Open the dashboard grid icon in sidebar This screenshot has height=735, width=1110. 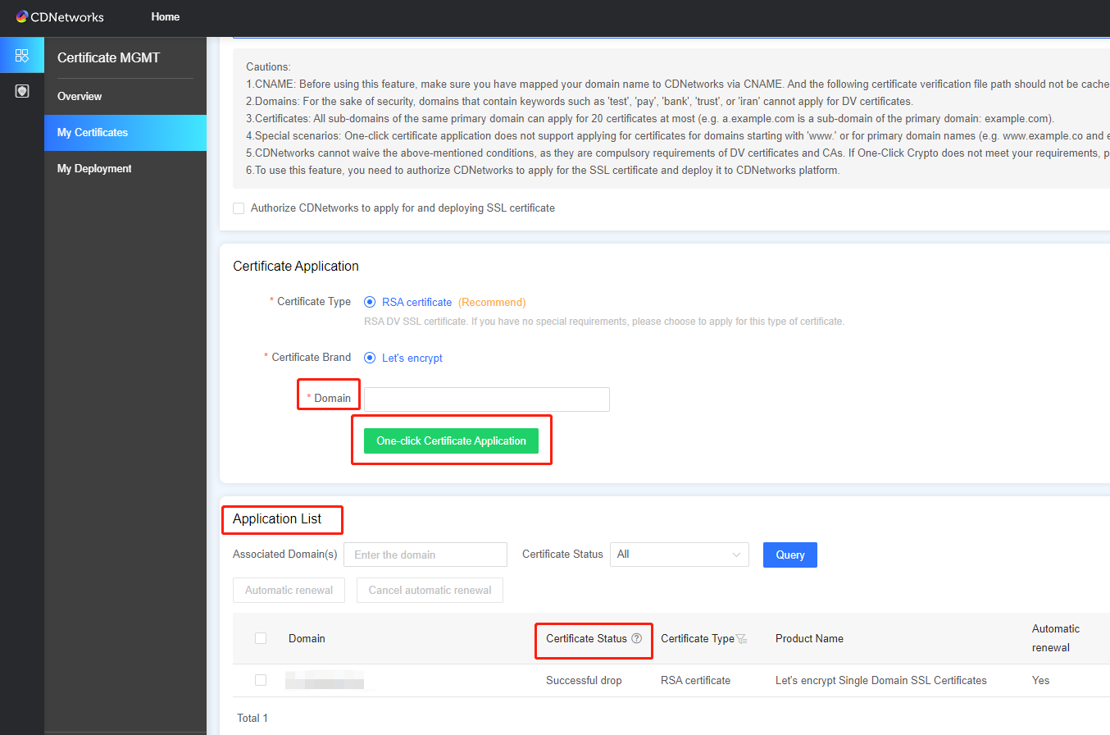click(x=22, y=56)
